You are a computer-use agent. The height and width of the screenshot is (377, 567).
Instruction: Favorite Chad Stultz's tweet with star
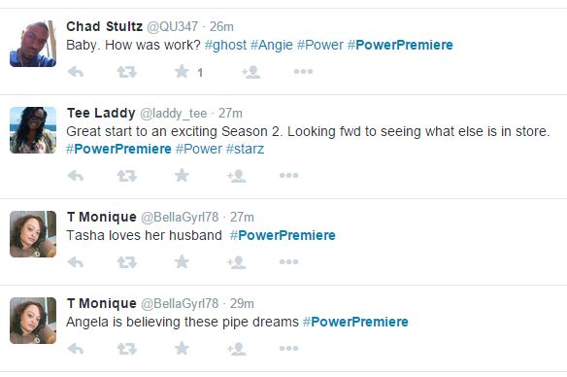(182, 71)
